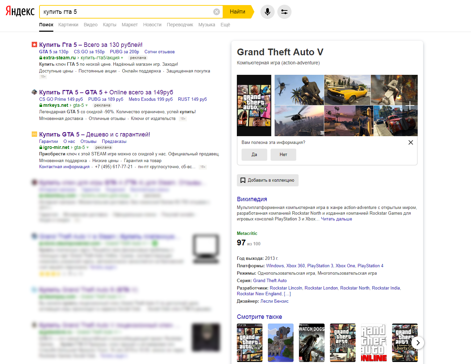Screen dimensions: 471x364
Task: Open designer 'Лесли Бензис' link
Action: pos(274,301)
